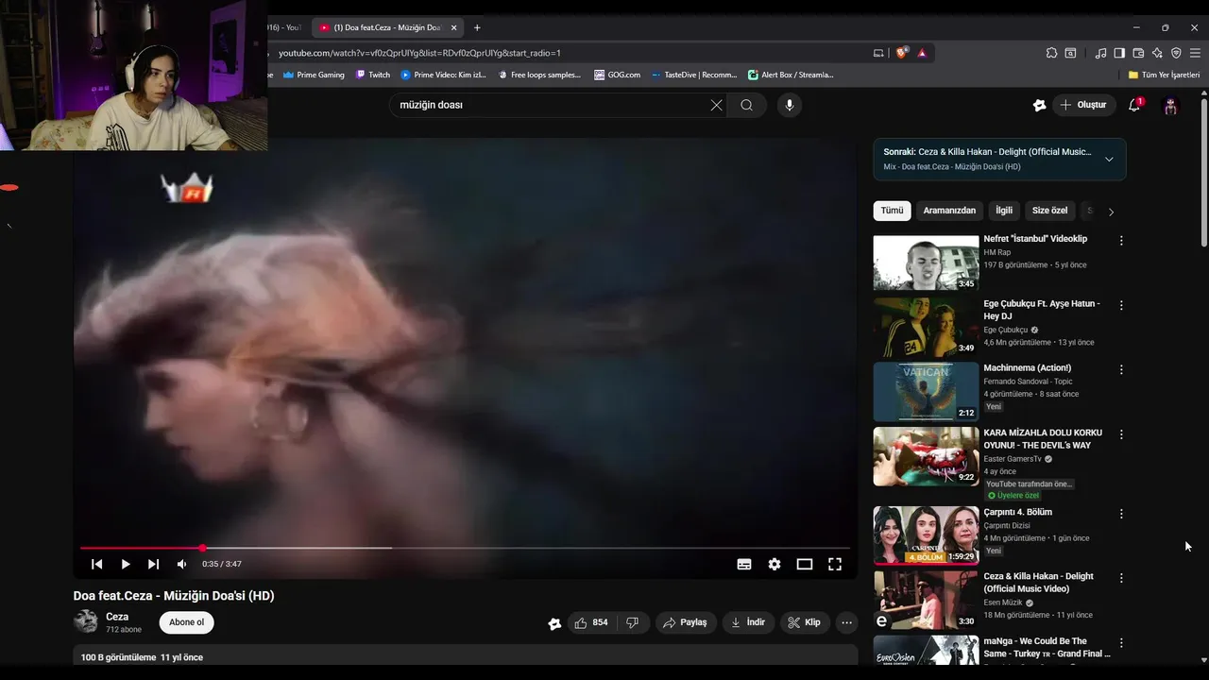Screen dimensions: 1209x680
Task: Share the video with Paylaş
Action: pyautogui.click(x=685, y=622)
